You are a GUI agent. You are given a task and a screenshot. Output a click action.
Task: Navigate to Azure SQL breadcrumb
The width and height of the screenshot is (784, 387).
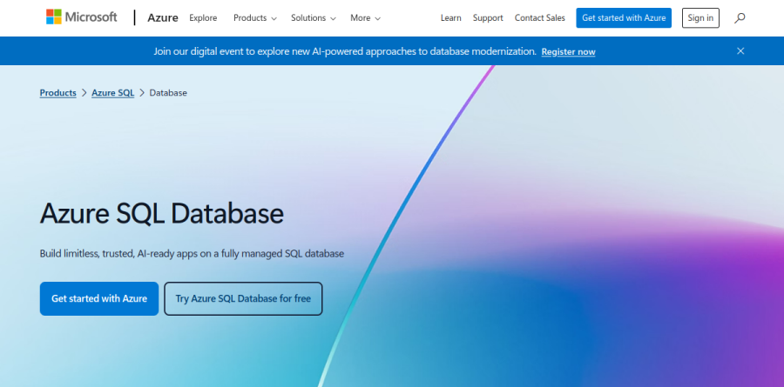113,93
